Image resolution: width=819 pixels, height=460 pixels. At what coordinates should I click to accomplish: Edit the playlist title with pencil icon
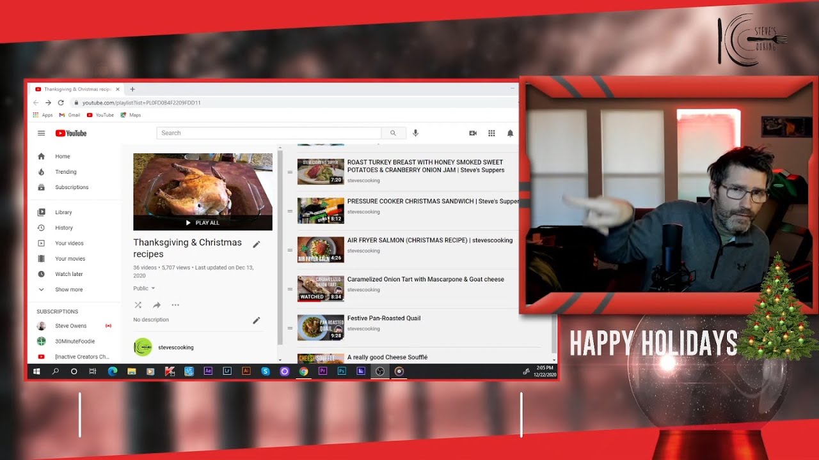click(x=257, y=244)
